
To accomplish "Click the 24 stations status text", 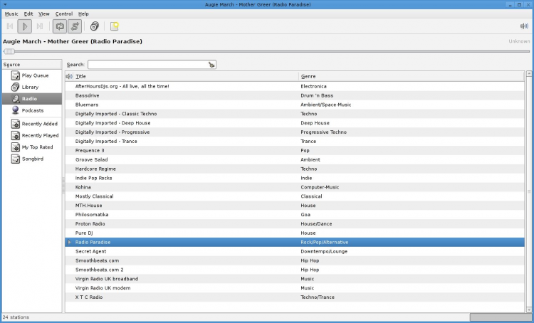I will point(16,317).
